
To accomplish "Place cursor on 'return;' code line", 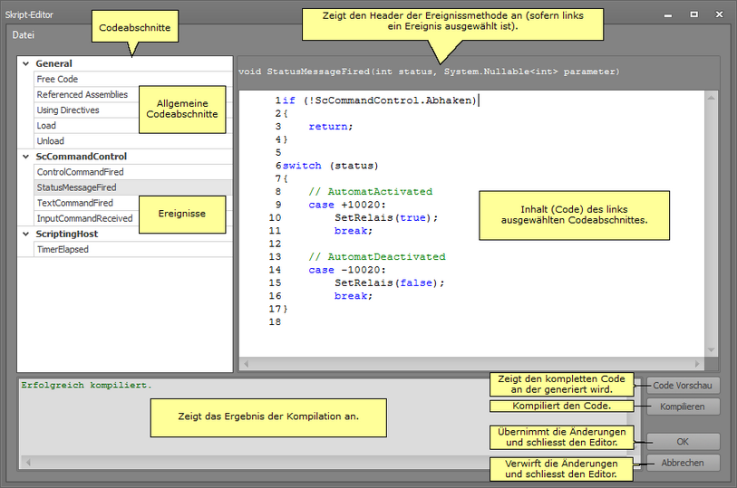I will click(331, 127).
